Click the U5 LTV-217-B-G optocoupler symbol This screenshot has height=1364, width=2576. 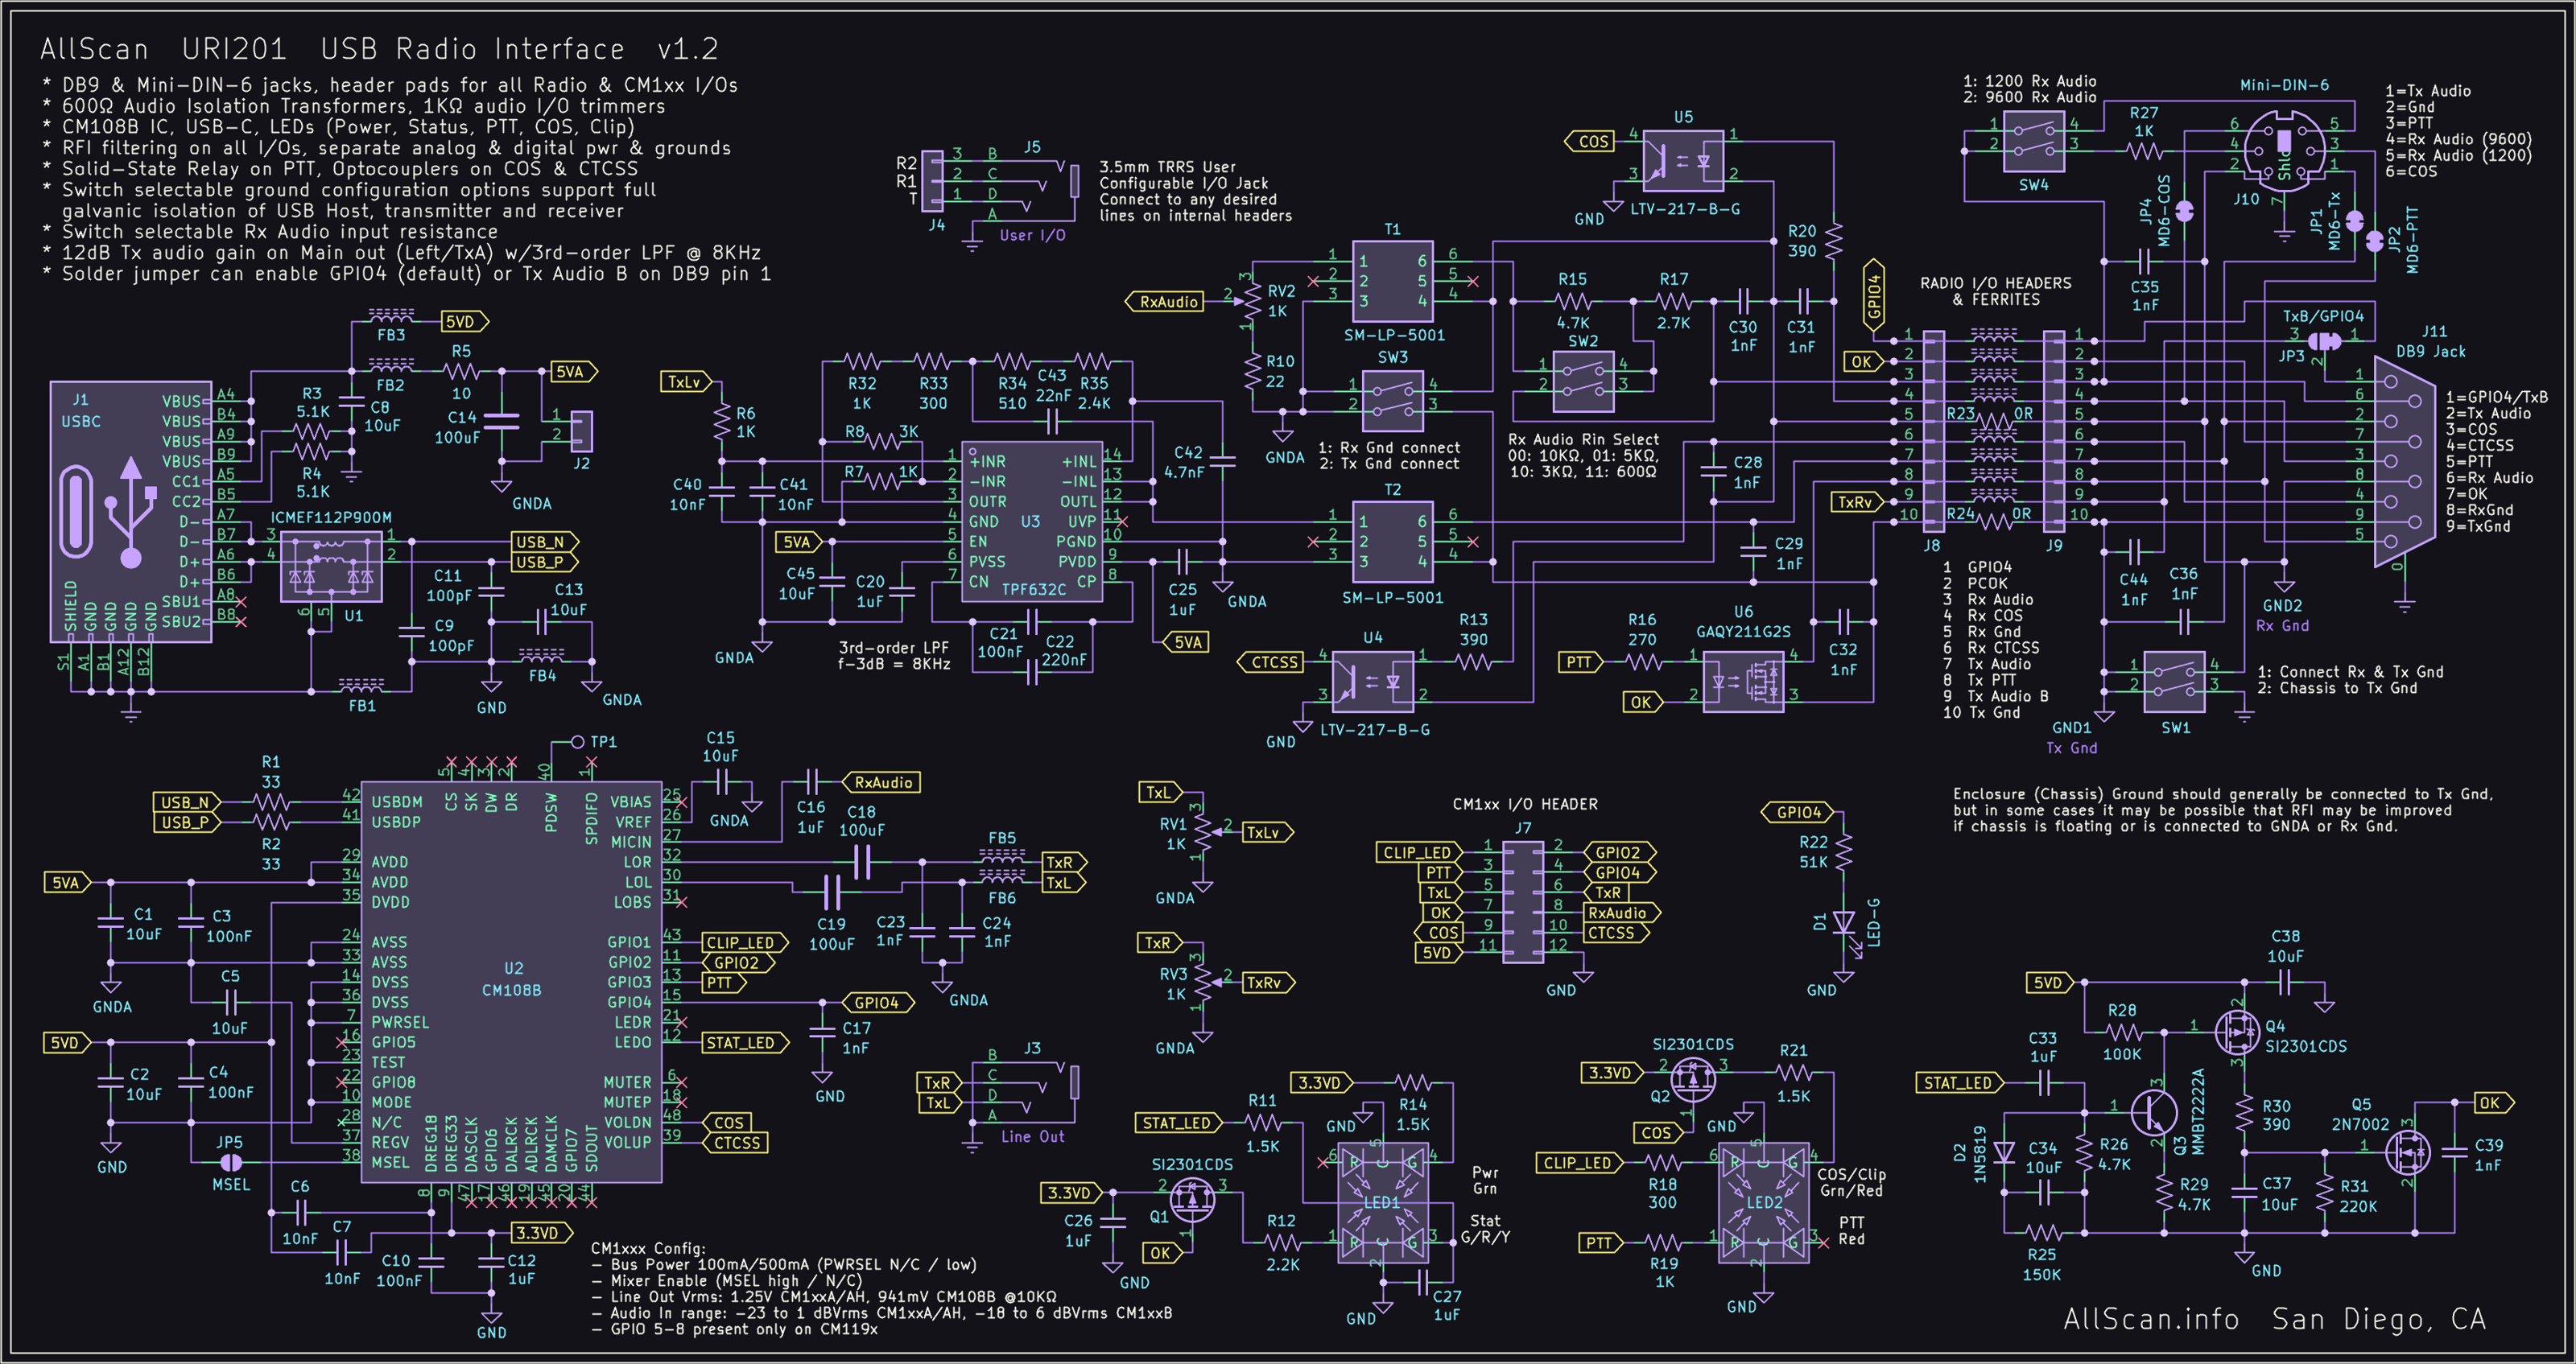pos(1683,161)
